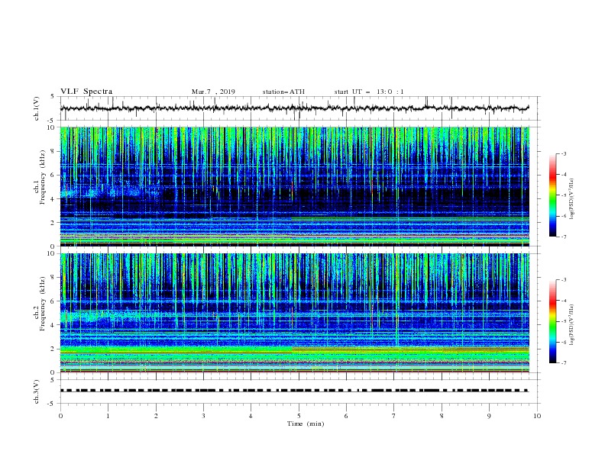The width and height of the screenshot is (605, 467).
Task: Select the "Time (min)" x-axis label
Action: coord(306,424)
